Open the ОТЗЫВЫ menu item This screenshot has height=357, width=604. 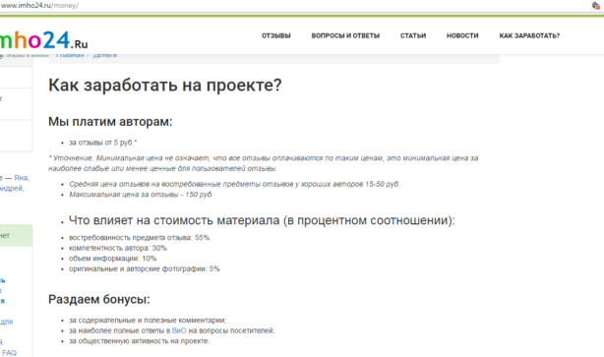coord(276,35)
